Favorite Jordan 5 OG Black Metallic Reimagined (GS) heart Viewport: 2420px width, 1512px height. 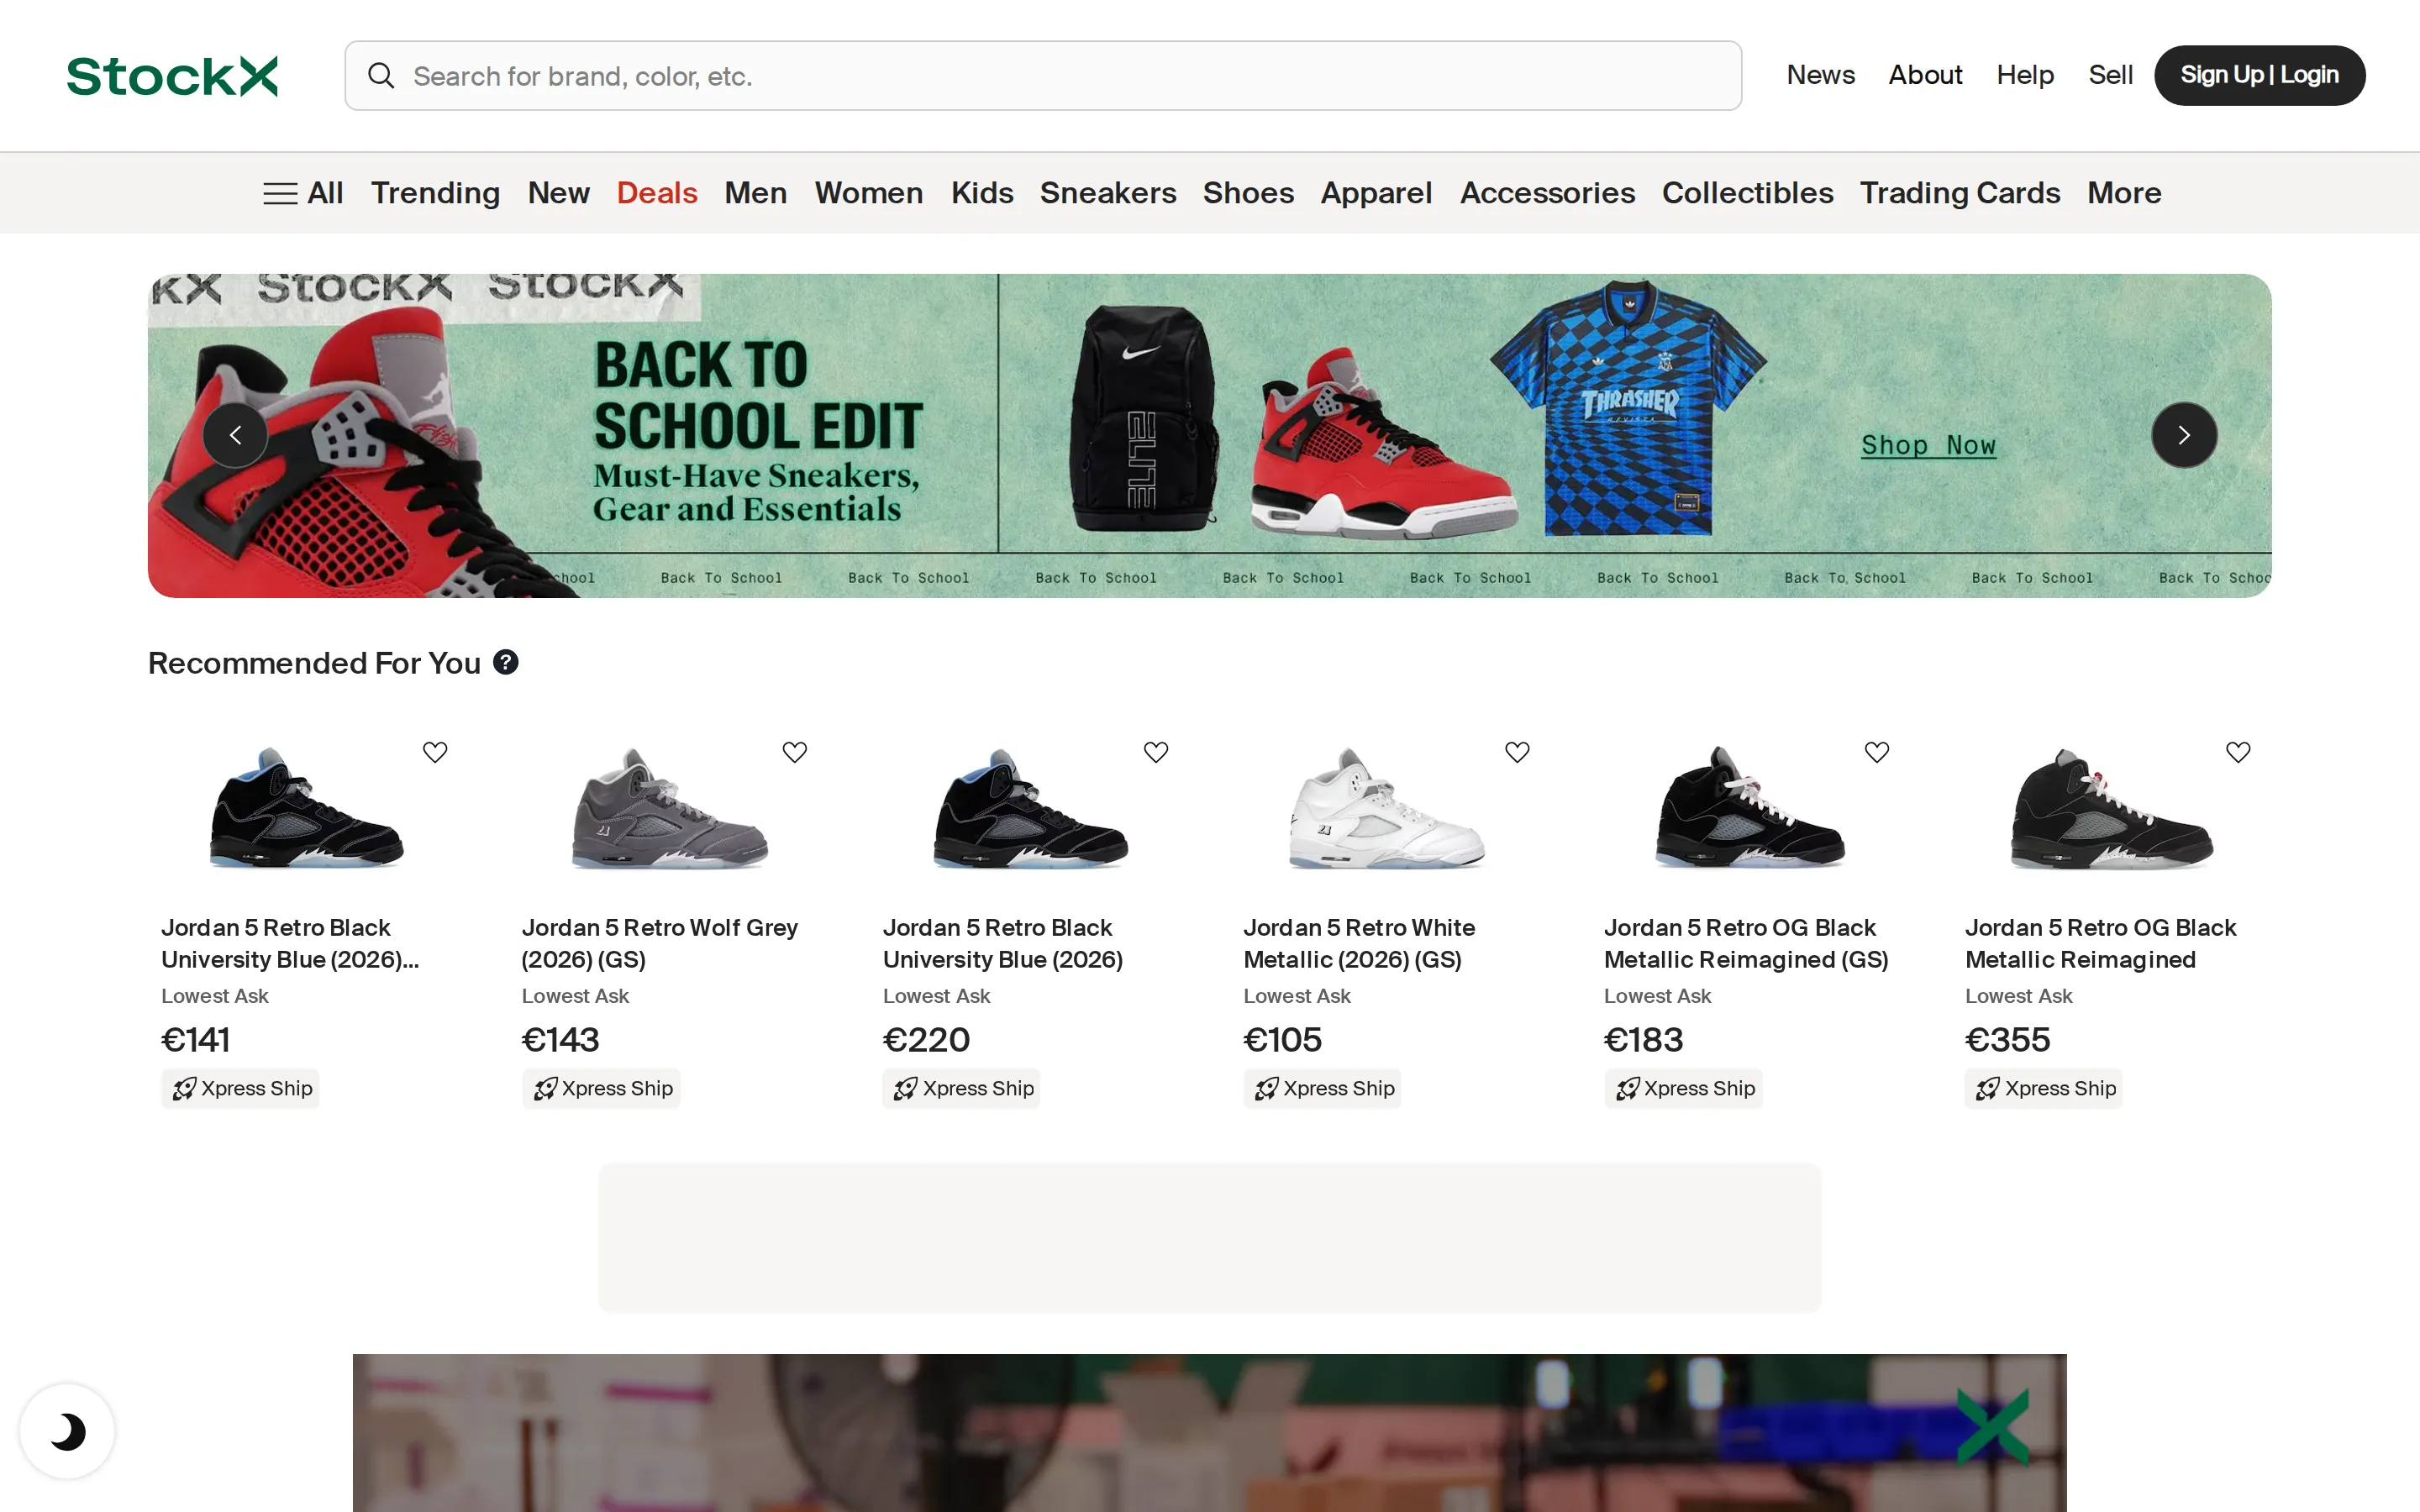(x=1877, y=752)
